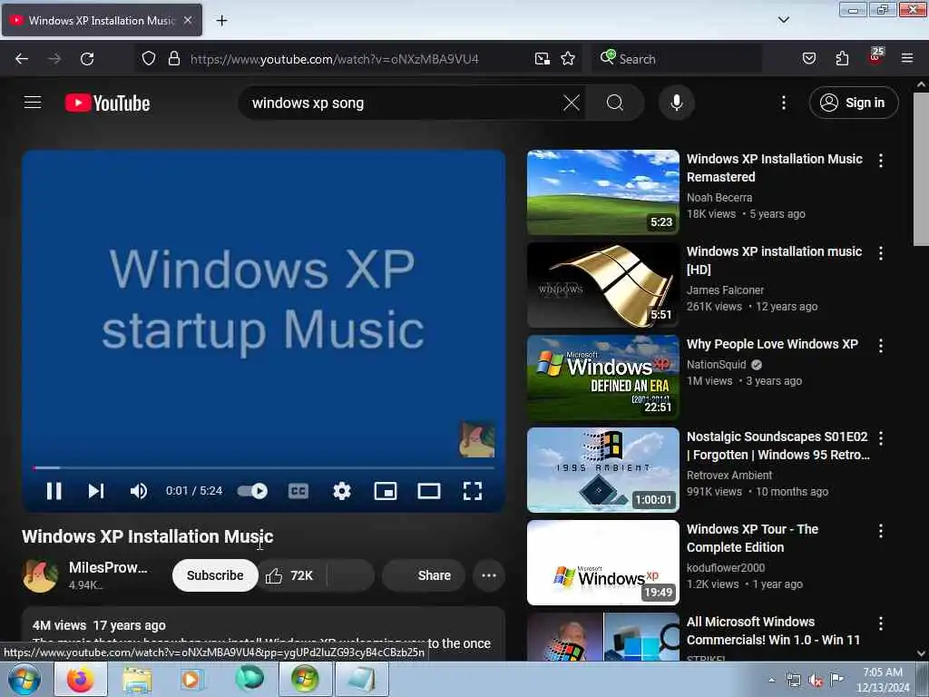Open video player settings gear
929x697 pixels.
pyautogui.click(x=342, y=491)
